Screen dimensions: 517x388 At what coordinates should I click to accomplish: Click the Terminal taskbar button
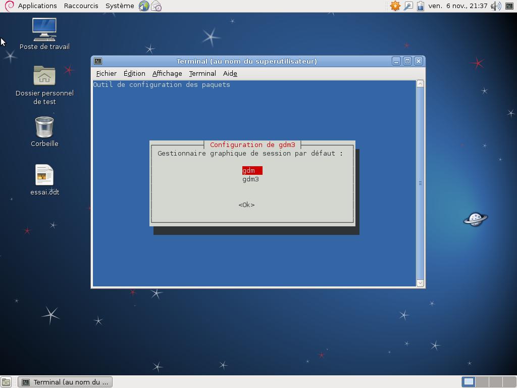[x=65, y=382]
